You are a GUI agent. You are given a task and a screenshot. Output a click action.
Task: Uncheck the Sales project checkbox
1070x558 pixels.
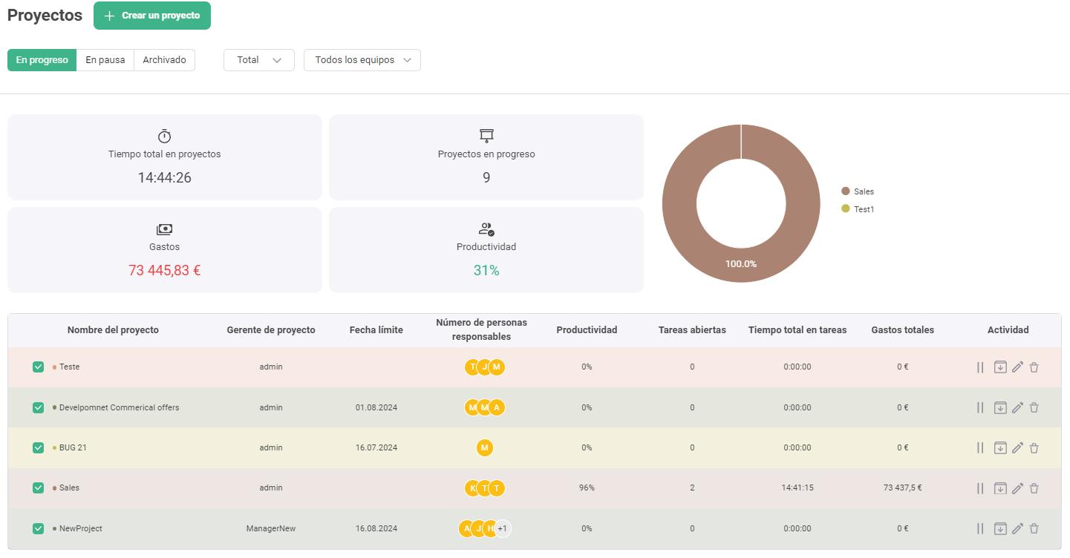point(39,488)
